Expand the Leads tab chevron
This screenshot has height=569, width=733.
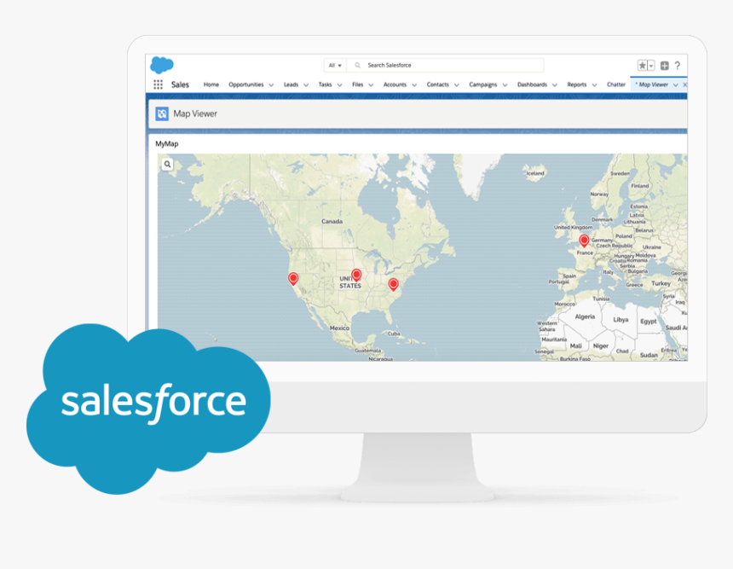[306, 85]
